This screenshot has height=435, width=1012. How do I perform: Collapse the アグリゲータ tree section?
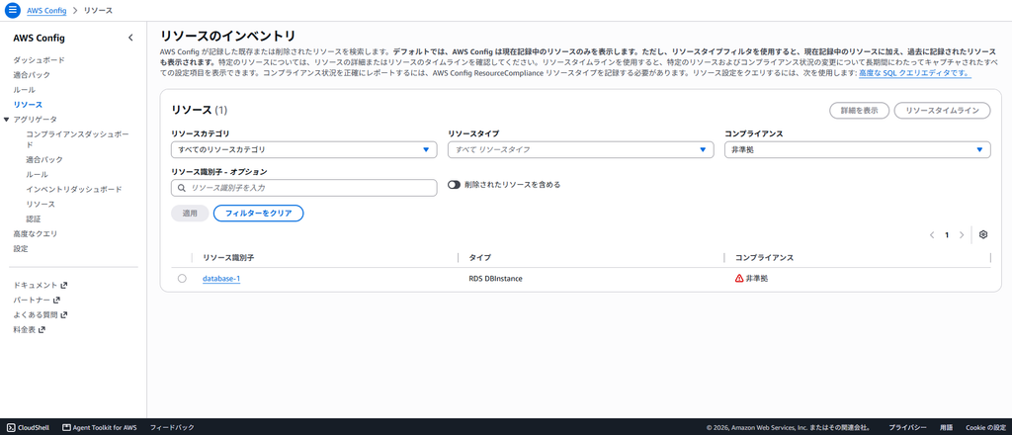pos(7,120)
